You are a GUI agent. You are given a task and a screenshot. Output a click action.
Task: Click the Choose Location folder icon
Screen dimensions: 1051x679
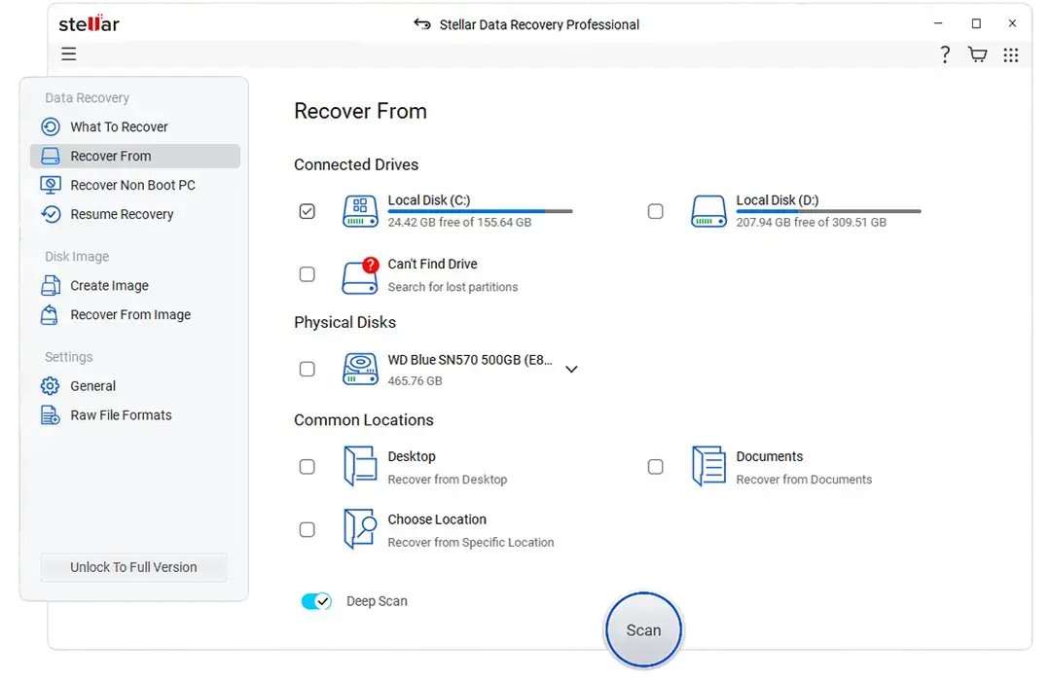360,530
